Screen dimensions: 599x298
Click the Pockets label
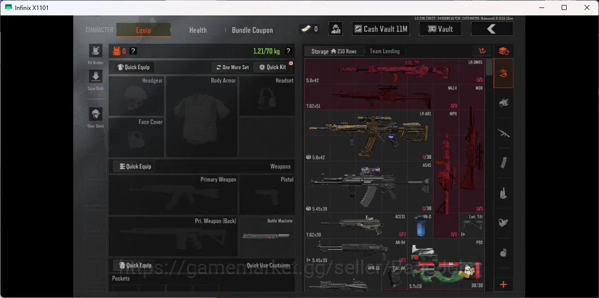click(121, 279)
